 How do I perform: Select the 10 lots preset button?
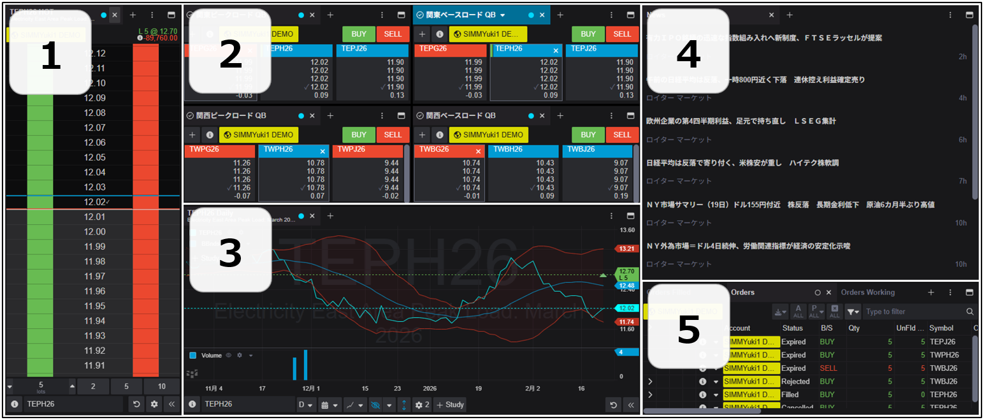[161, 387]
